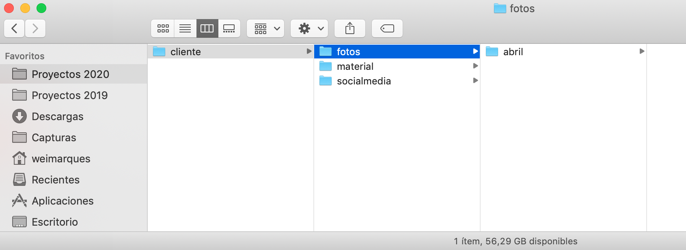This screenshot has width=686, height=250.
Task: Click the Share toolbar icon
Action: pyautogui.click(x=349, y=28)
